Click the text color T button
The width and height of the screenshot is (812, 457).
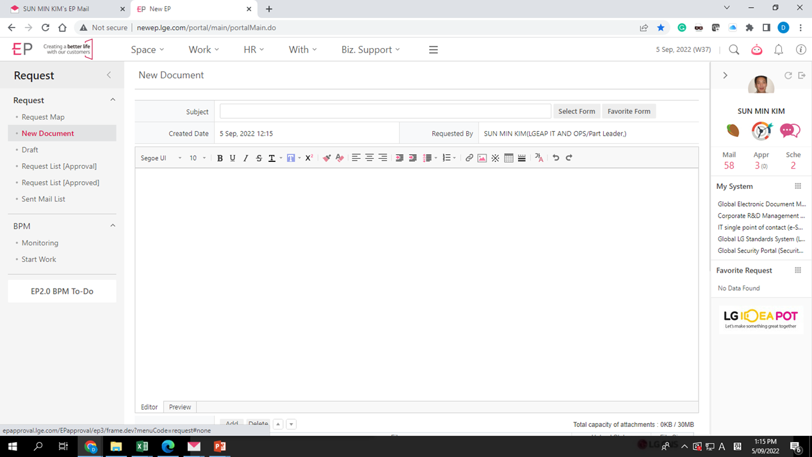click(x=272, y=158)
